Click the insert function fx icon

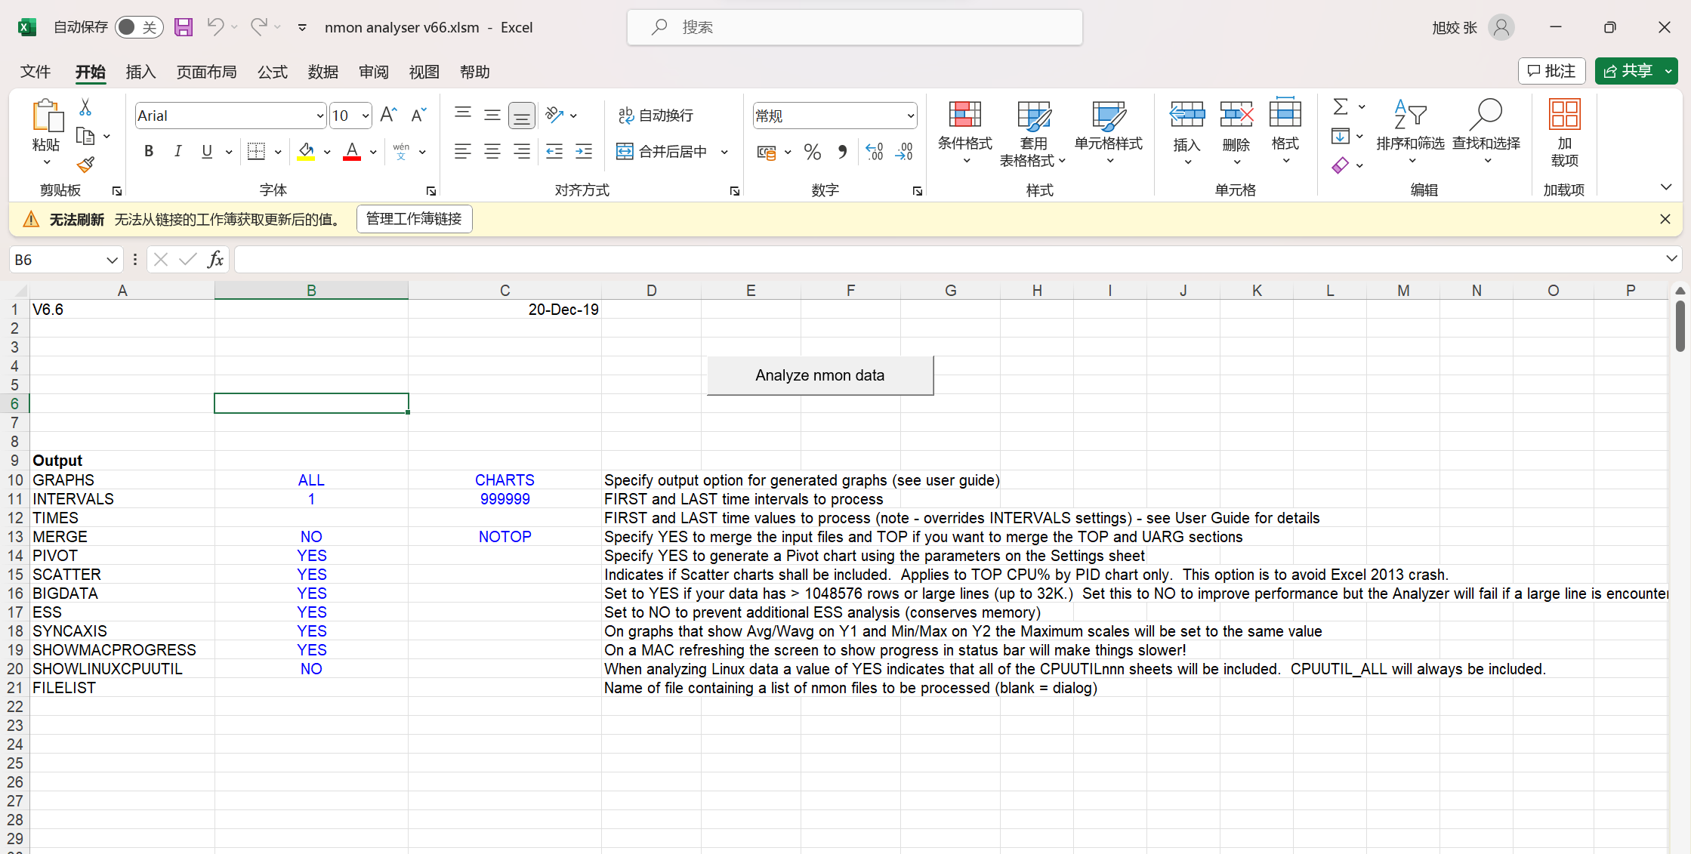215,260
